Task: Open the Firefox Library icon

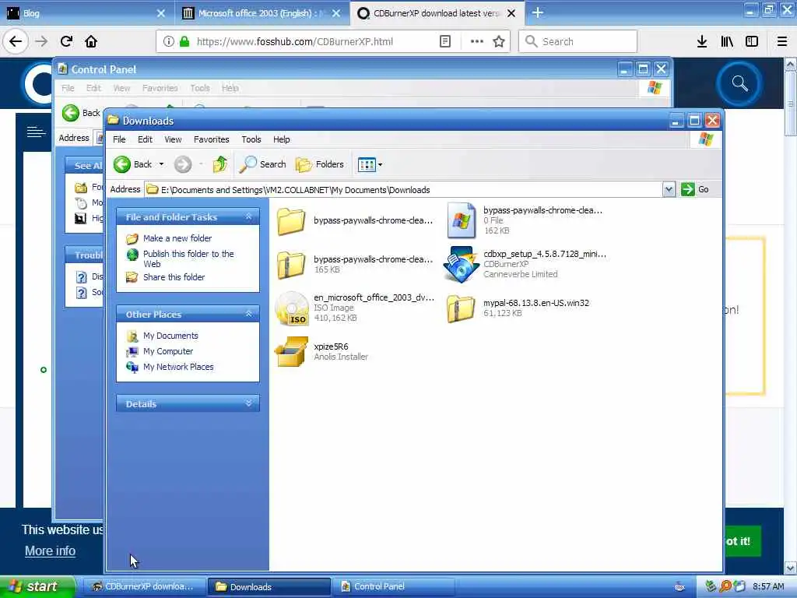Action: pos(727,41)
